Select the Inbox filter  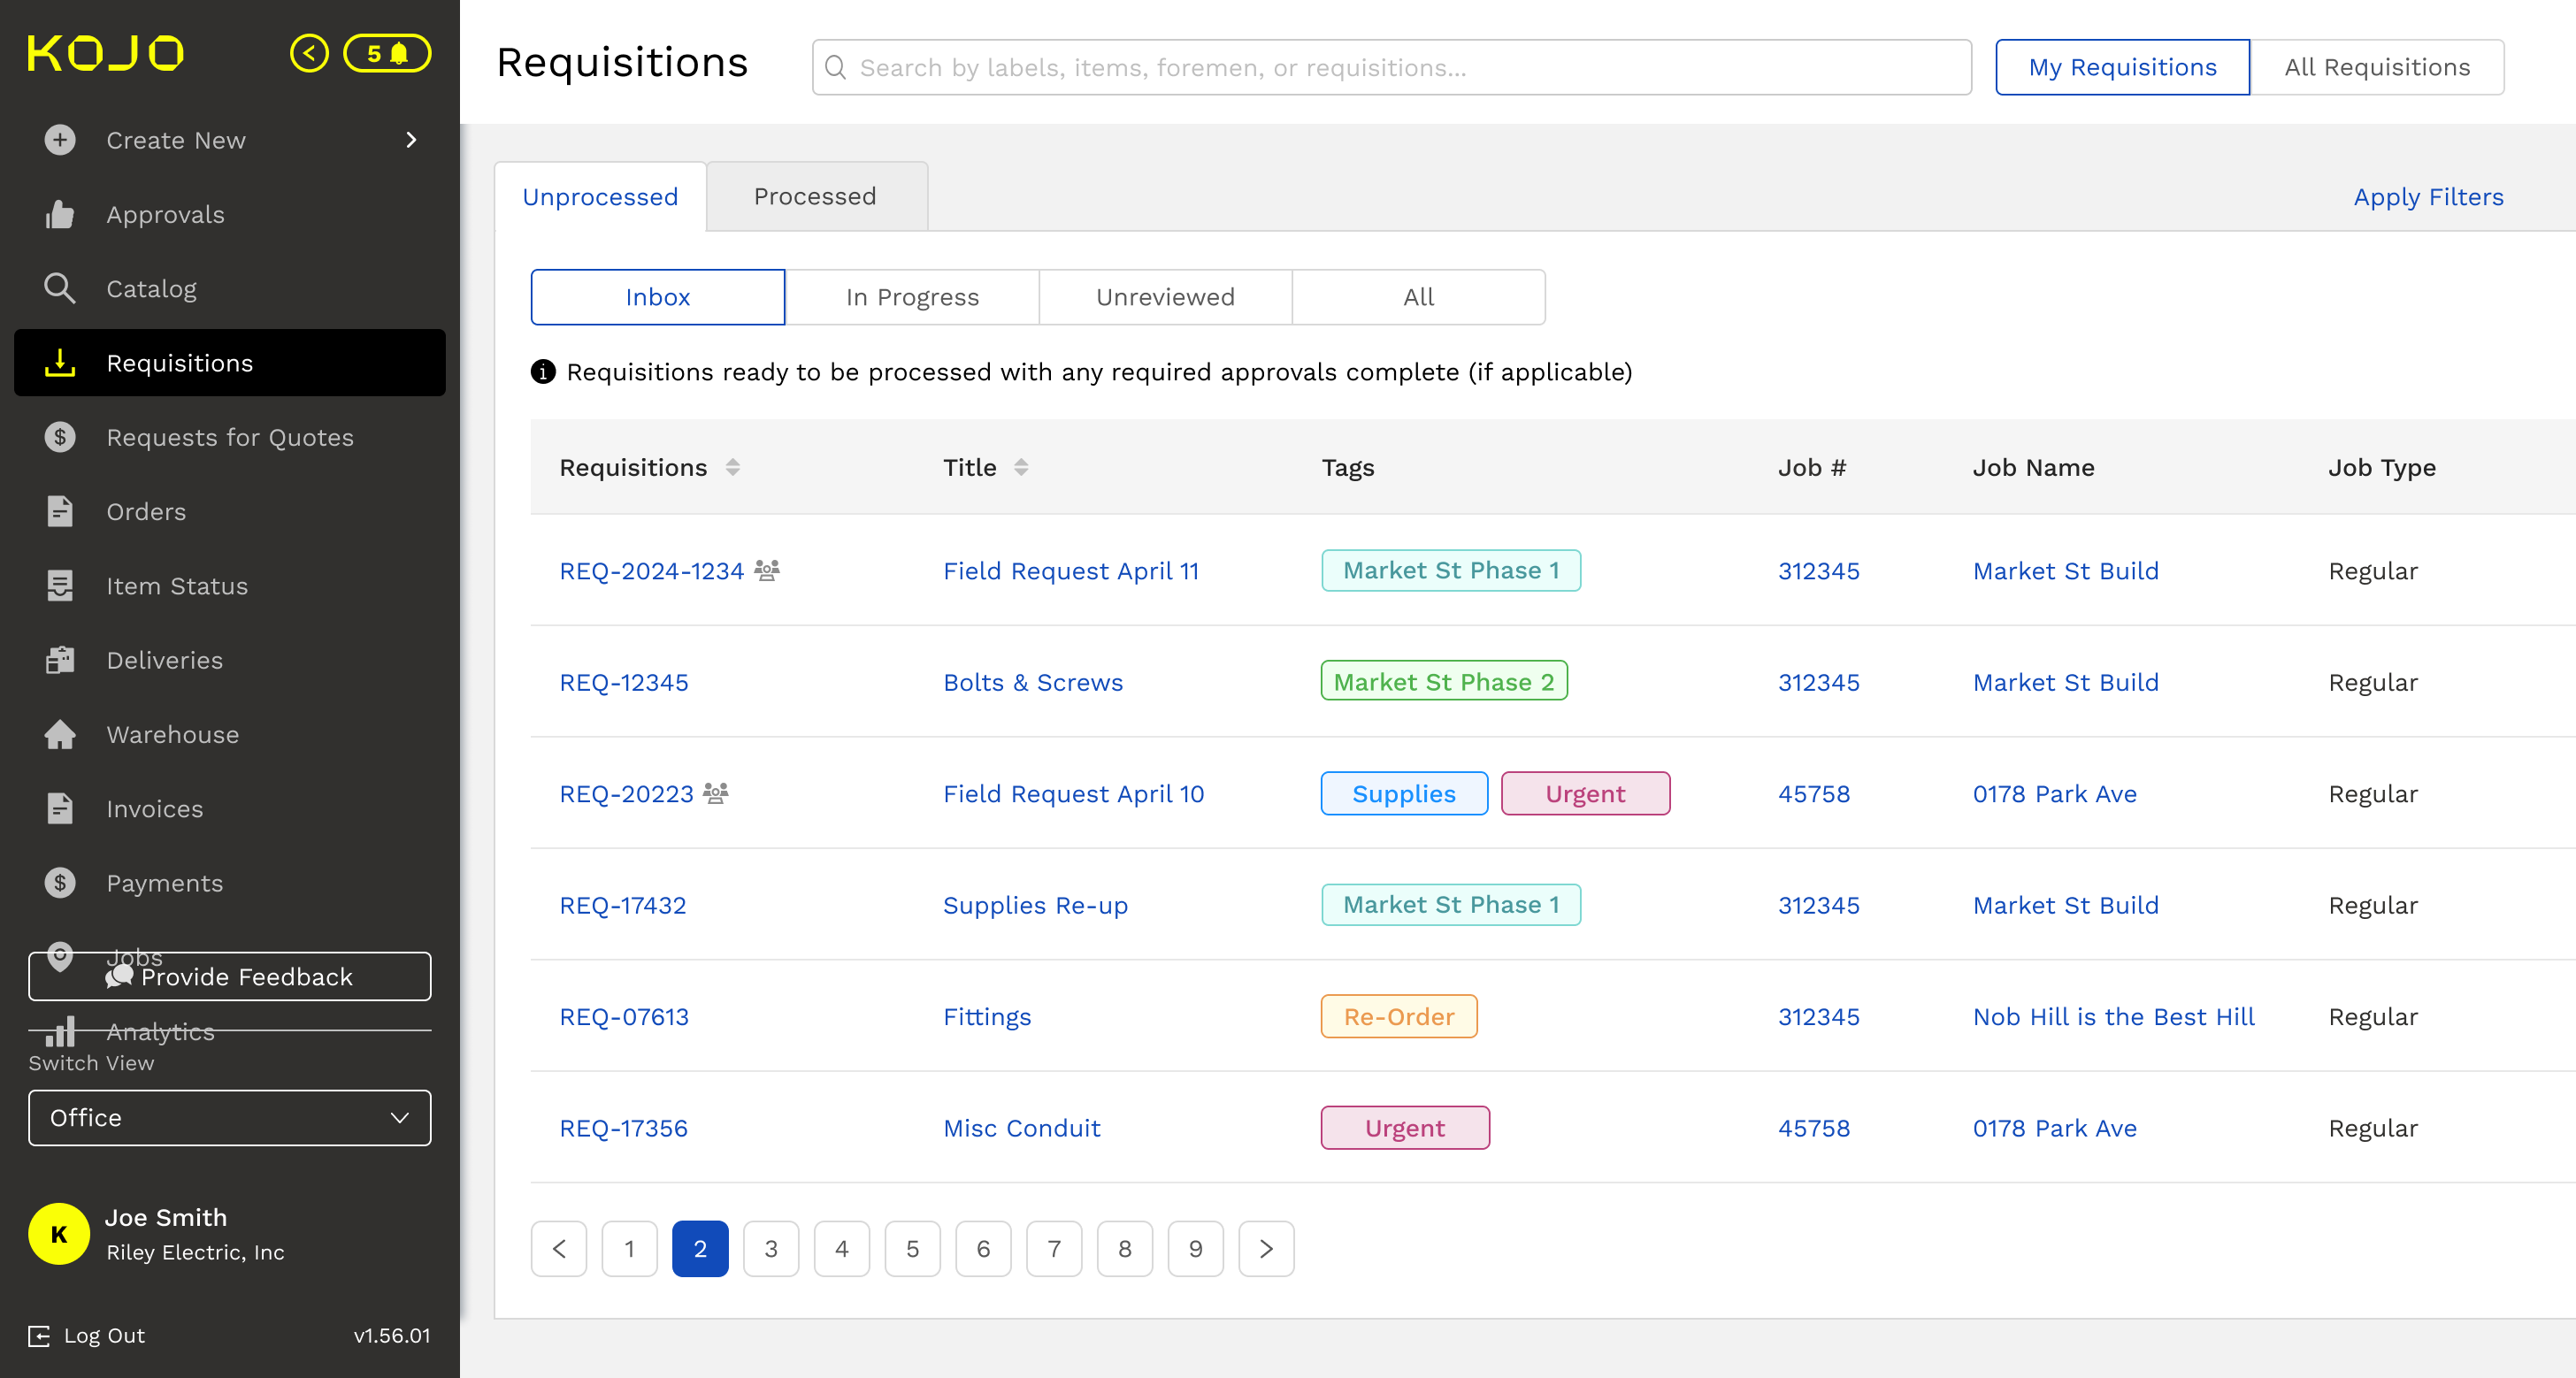[x=658, y=297]
